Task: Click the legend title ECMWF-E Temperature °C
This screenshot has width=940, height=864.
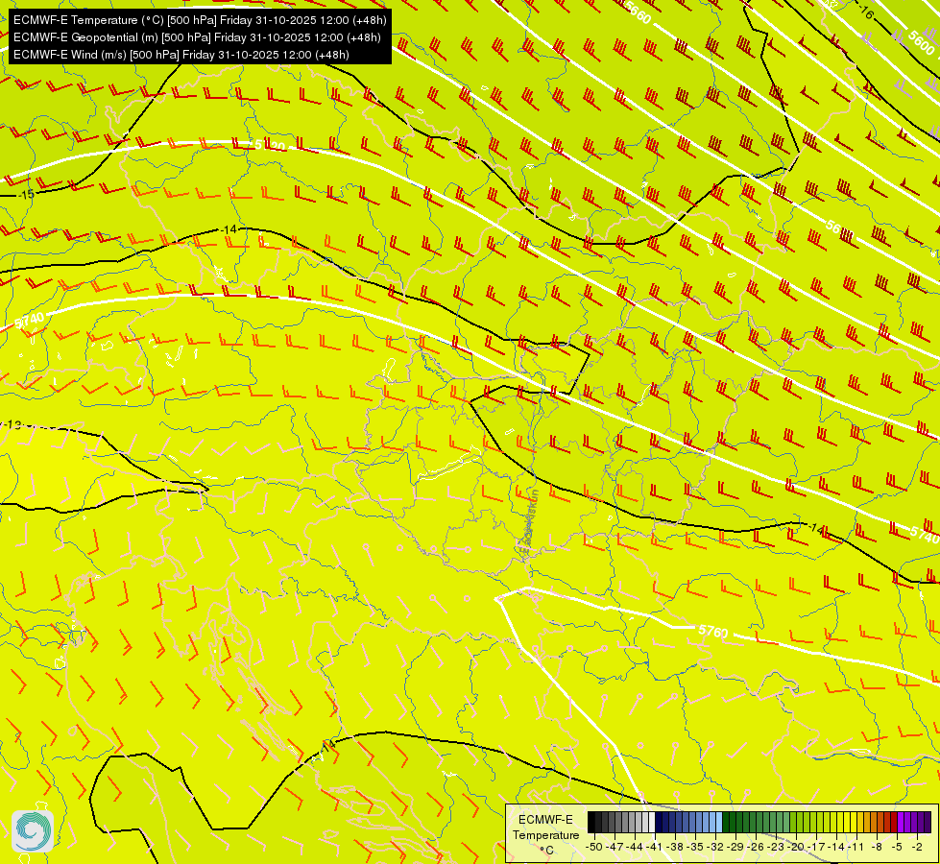Action: (x=545, y=834)
